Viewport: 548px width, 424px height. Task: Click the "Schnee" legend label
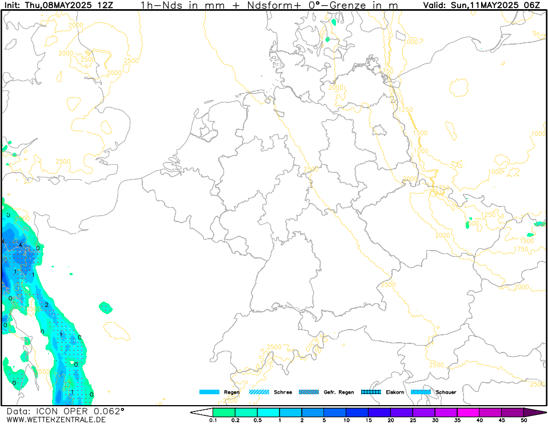[x=283, y=392]
